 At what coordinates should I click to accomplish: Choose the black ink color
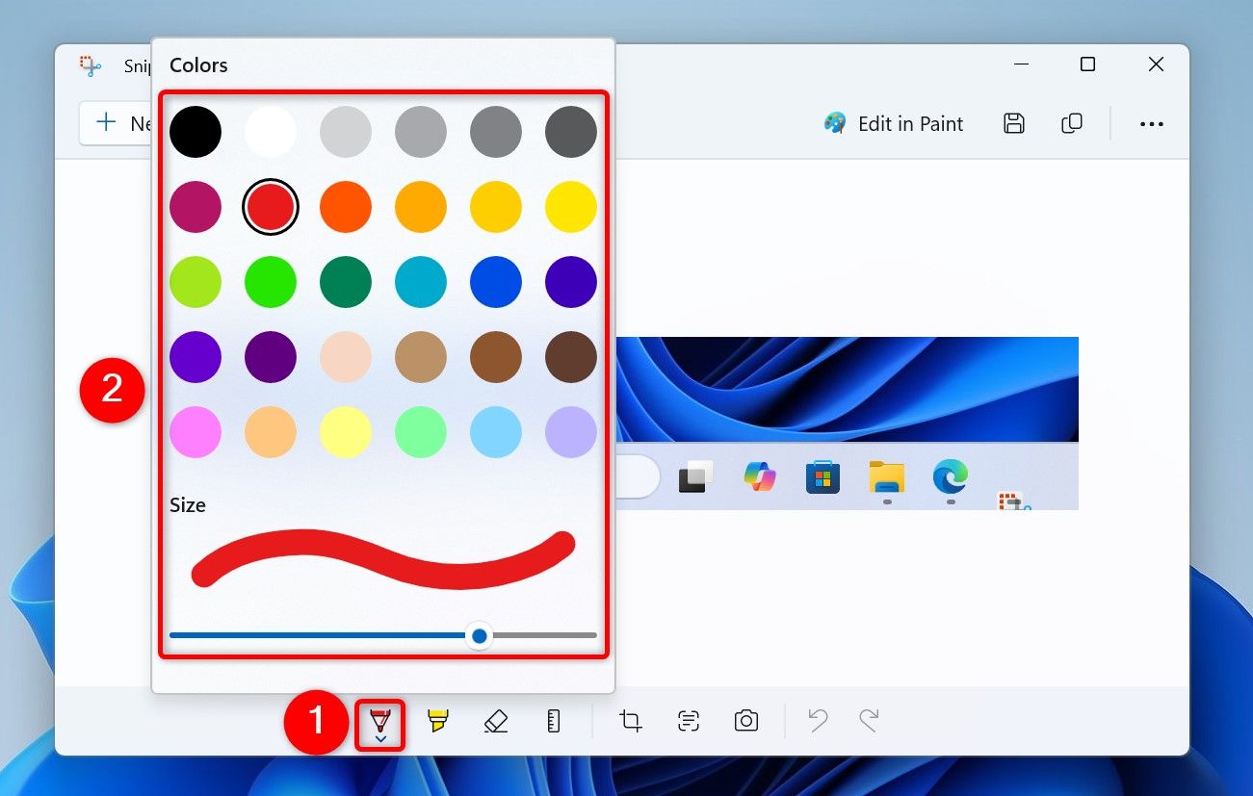click(x=196, y=131)
